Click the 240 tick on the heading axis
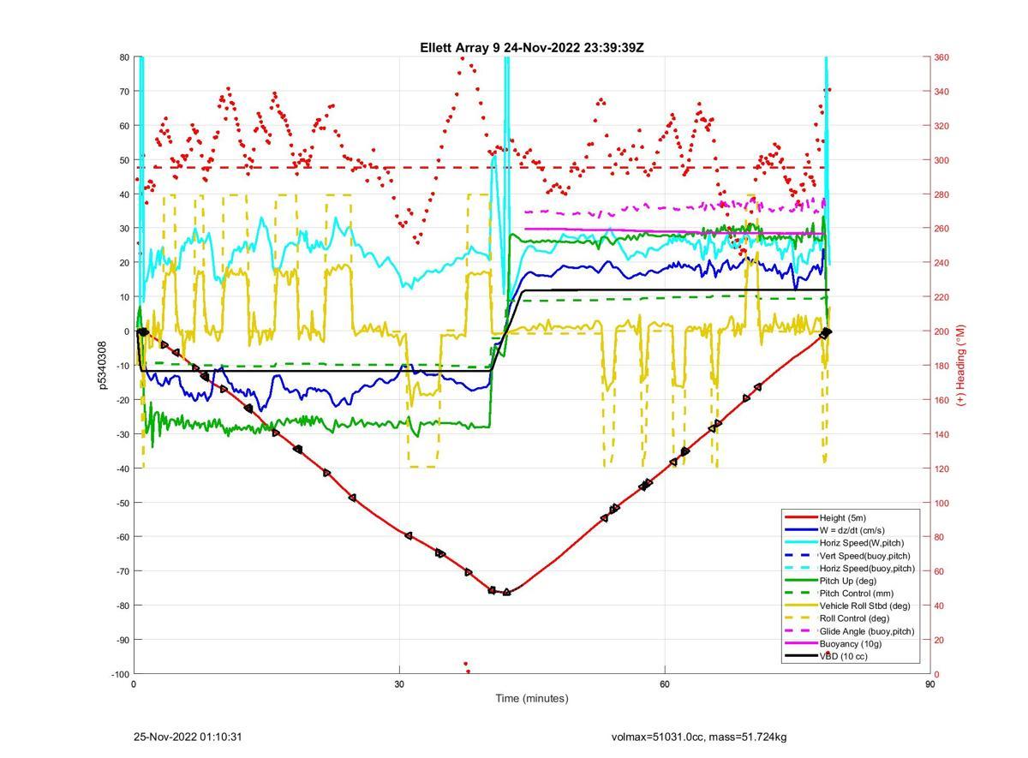This screenshot has height=758, width=1028. (941, 263)
